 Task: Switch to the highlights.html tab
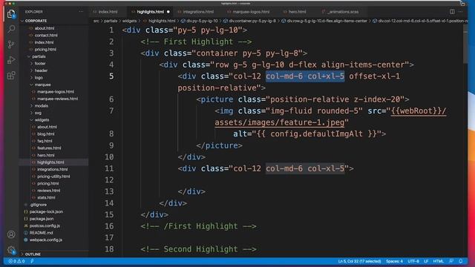(x=150, y=12)
